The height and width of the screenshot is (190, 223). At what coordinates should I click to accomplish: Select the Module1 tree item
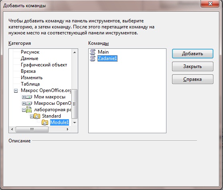[x=59, y=122]
